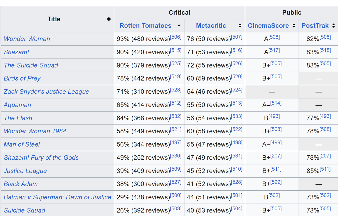Follow citation [521] for Wonder Woman 1984
The image size is (338, 216).
point(176,130)
